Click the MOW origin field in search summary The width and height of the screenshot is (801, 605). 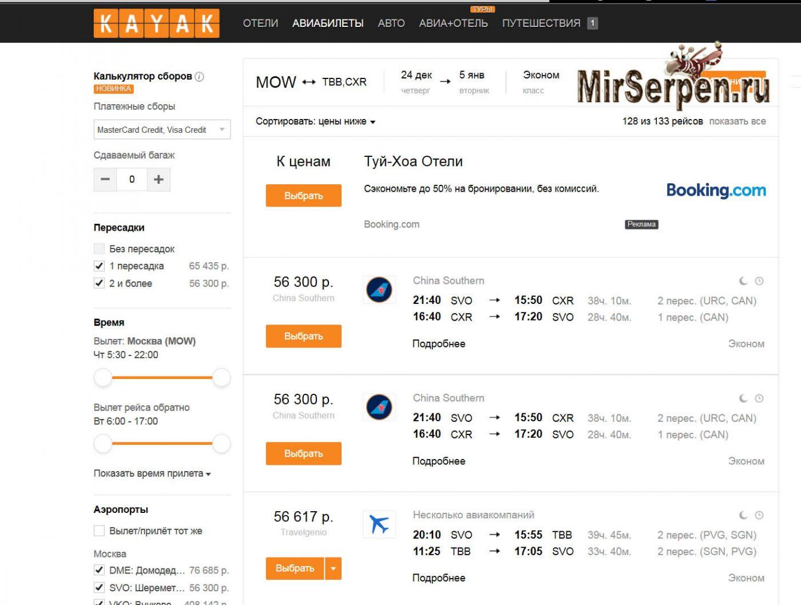(x=276, y=82)
